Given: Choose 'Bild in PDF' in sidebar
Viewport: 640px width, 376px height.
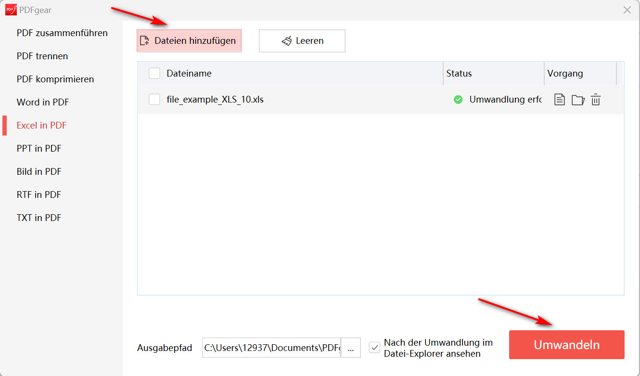Looking at the screenshot, I should click(39, 172).
